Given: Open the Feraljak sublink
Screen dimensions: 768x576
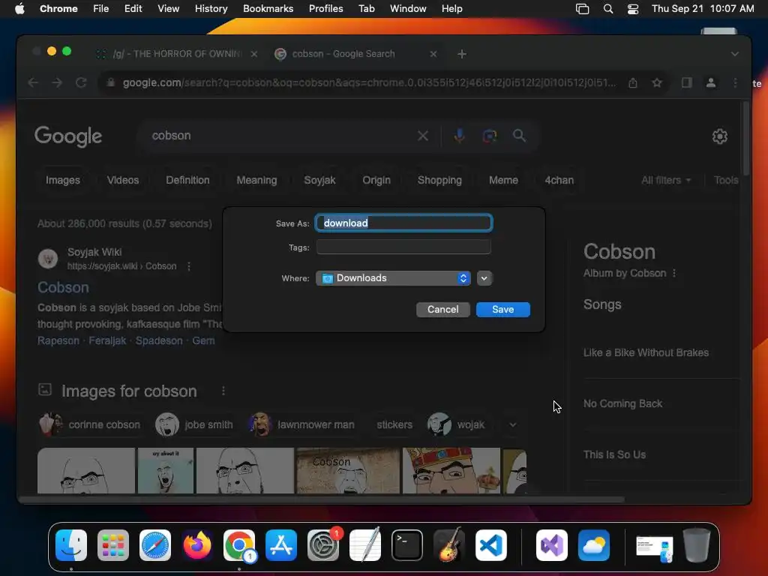Looking at the screenshot, I should click(107, 340).
